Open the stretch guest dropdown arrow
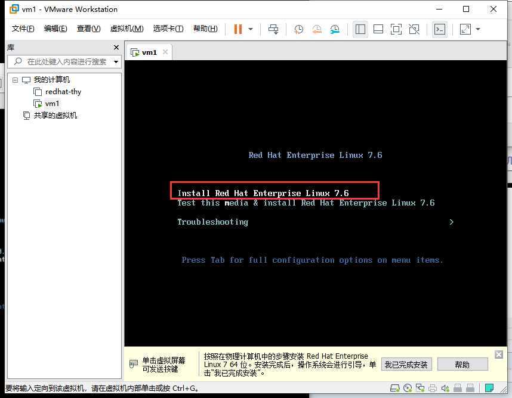The height and width of the screenshot is (398, 512). click(478, 29)
